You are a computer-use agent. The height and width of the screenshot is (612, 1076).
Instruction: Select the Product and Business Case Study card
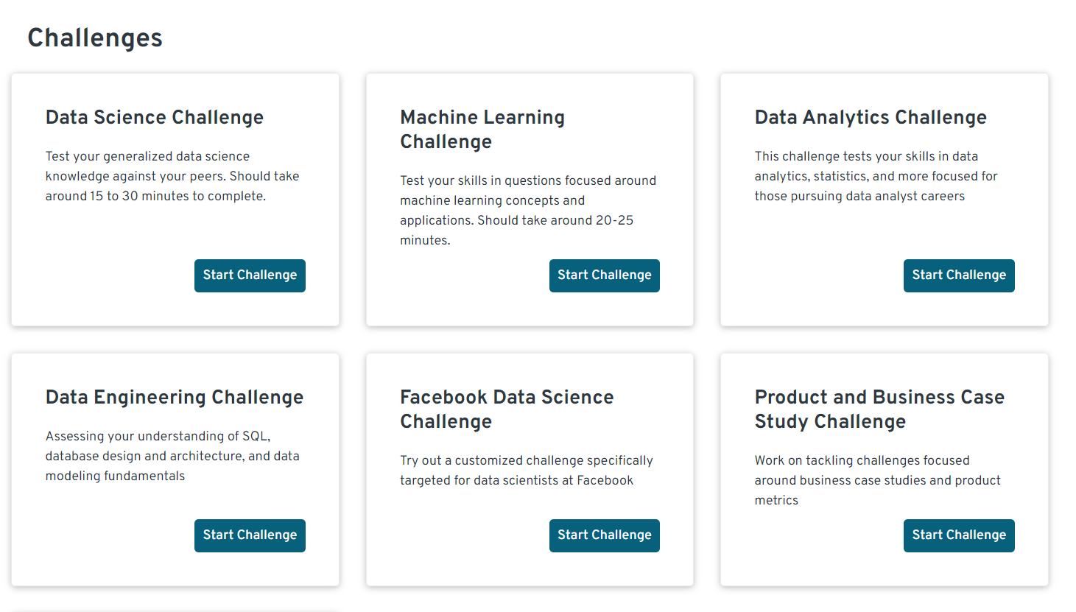coord(884,470)
